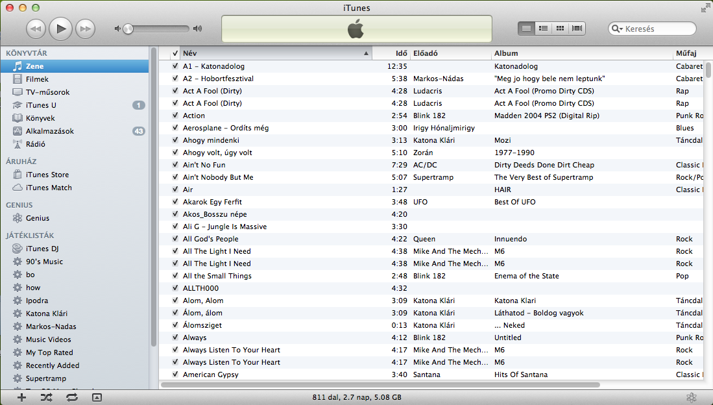The image size is (713, 405).
Task: Uncheck the Ain't No Fun checkbox
Action: (x=175, y=165)
